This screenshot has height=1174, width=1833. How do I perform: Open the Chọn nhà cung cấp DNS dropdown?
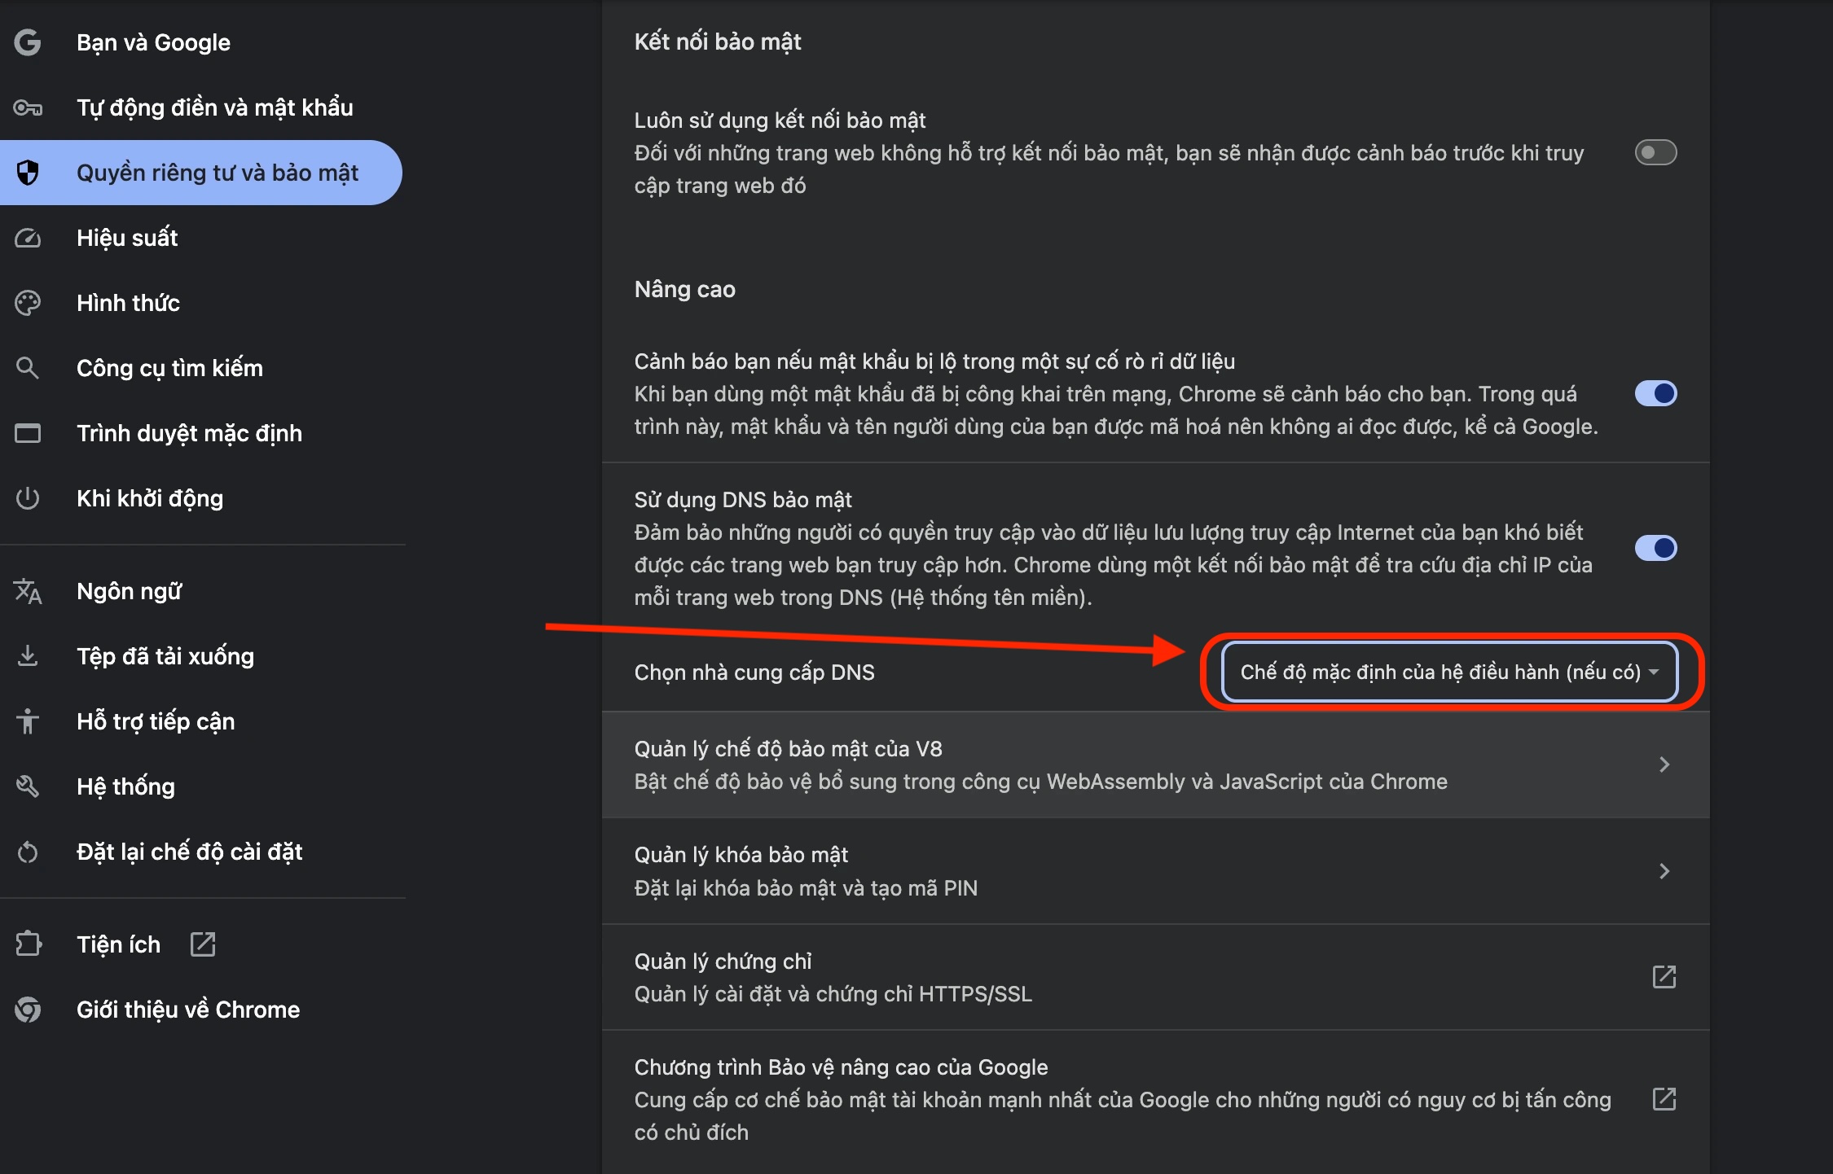point(1449,672)
